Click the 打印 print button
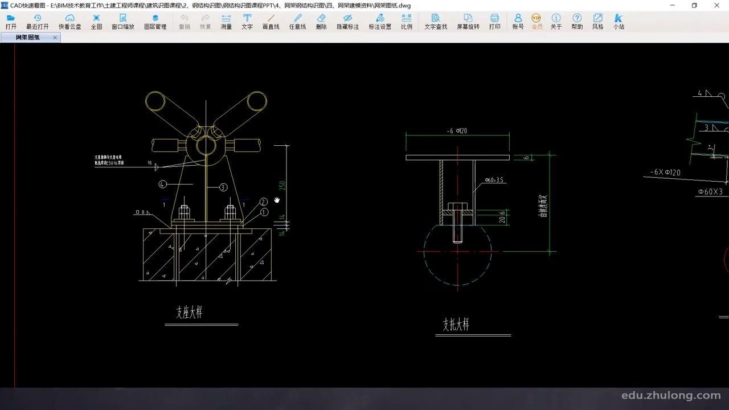This screenshot has width=729, height=410. pyautogui.click(x=495, y=22)
